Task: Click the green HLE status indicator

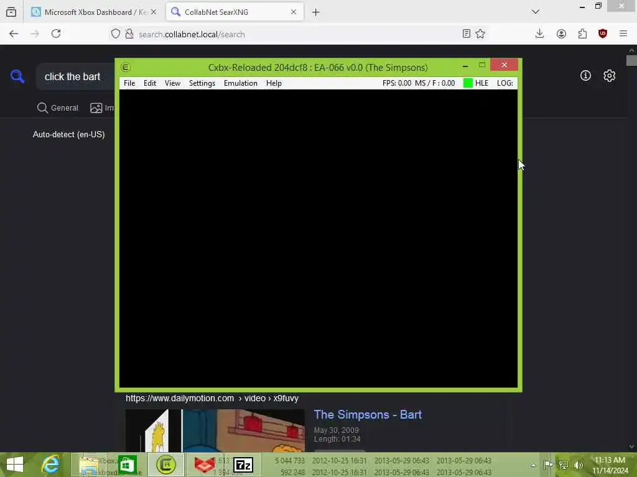Action: coord(468,83)
